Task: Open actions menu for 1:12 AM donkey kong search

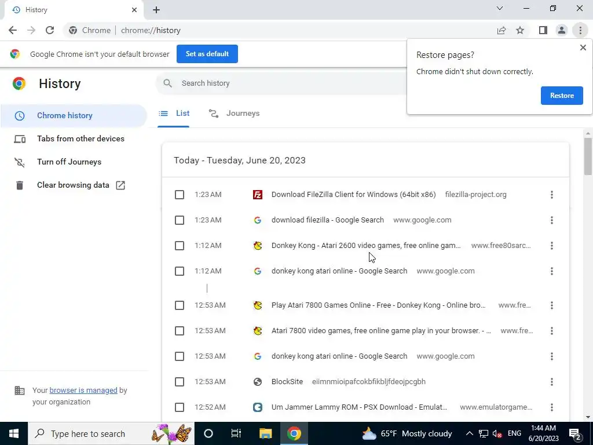Action: pos(552,271)
